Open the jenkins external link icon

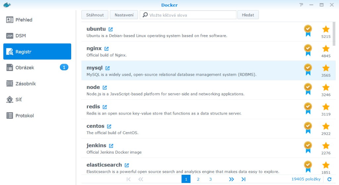(111, 146)
